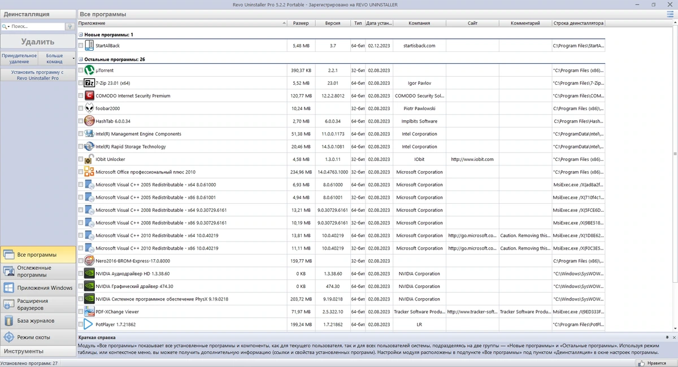This screenshot has height=367, width=678.
Task: Sort by the Дата установки column header
Action: (x=379, y=24)
